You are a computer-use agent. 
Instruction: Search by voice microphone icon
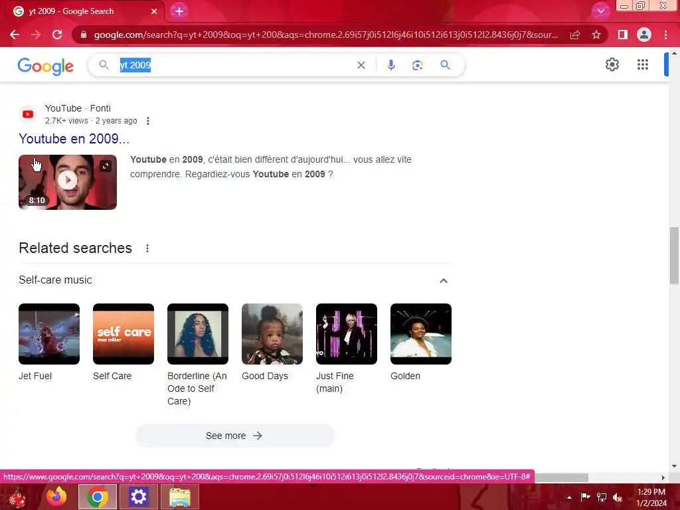point(390,65)
